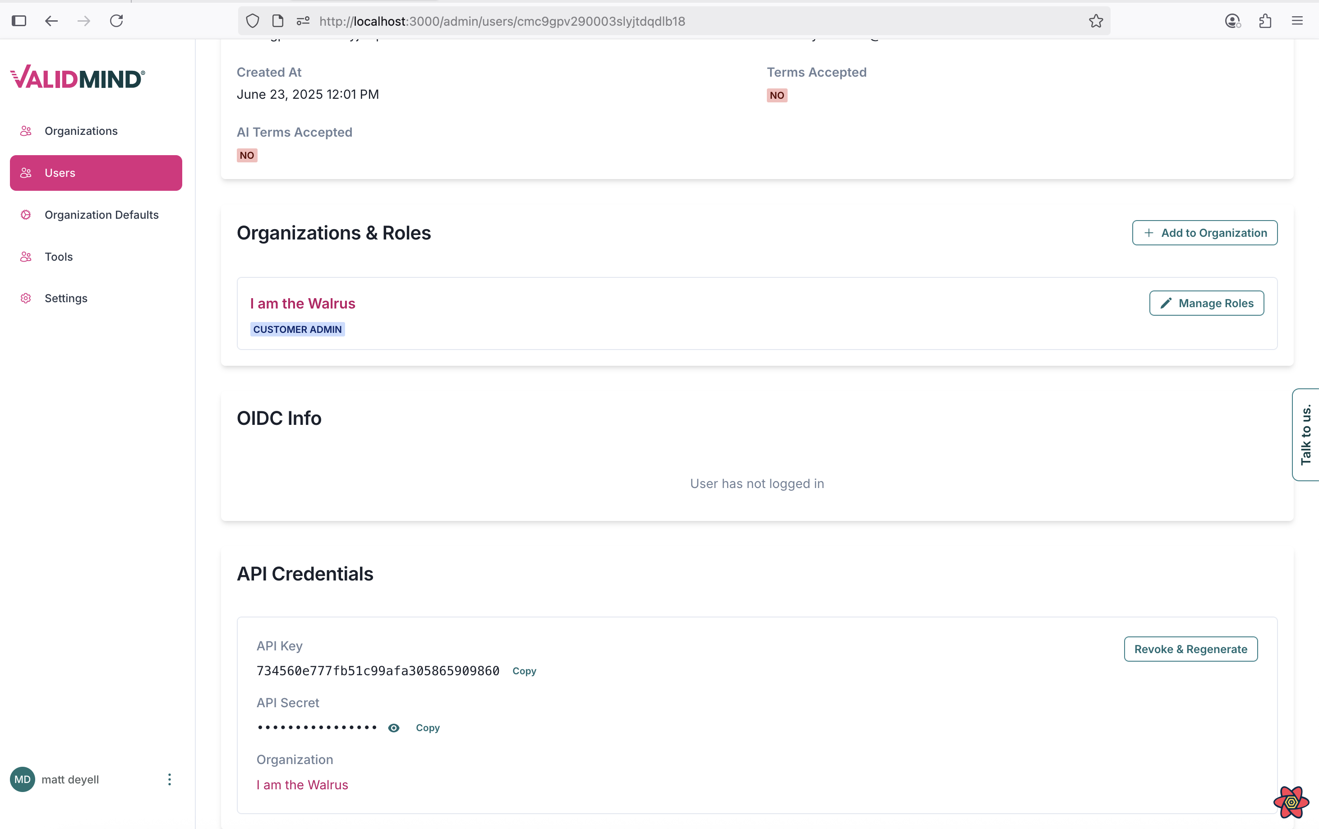The image size is (1319, 829).
Task: Reveal the API Secret with the eye icon
Action: coord(394,728)
